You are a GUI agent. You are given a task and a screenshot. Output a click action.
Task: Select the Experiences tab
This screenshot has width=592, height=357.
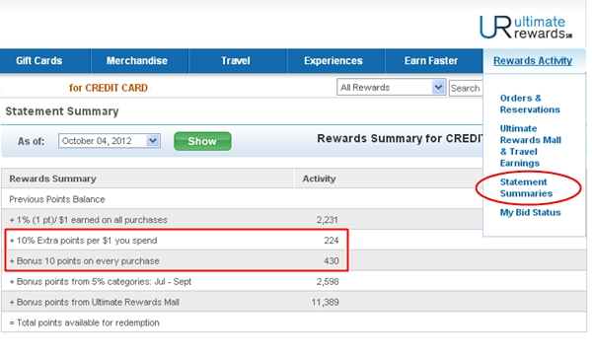pos(333,61)
